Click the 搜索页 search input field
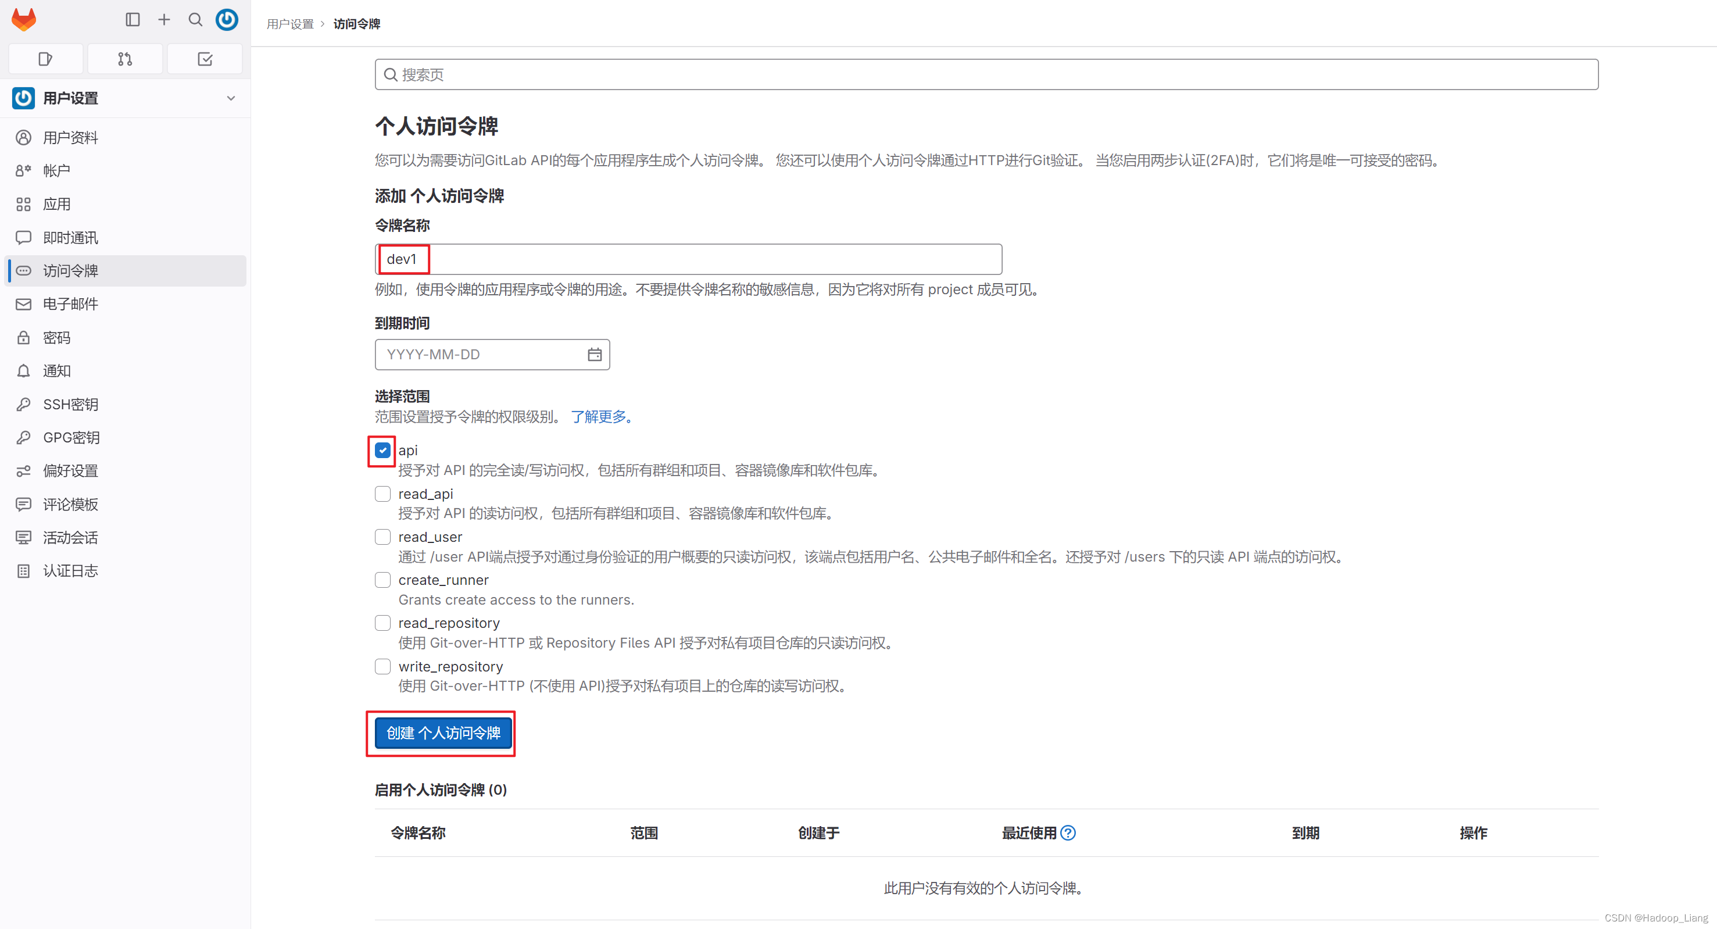Viewport: 1717px width, 929px height. coord(986,74)
